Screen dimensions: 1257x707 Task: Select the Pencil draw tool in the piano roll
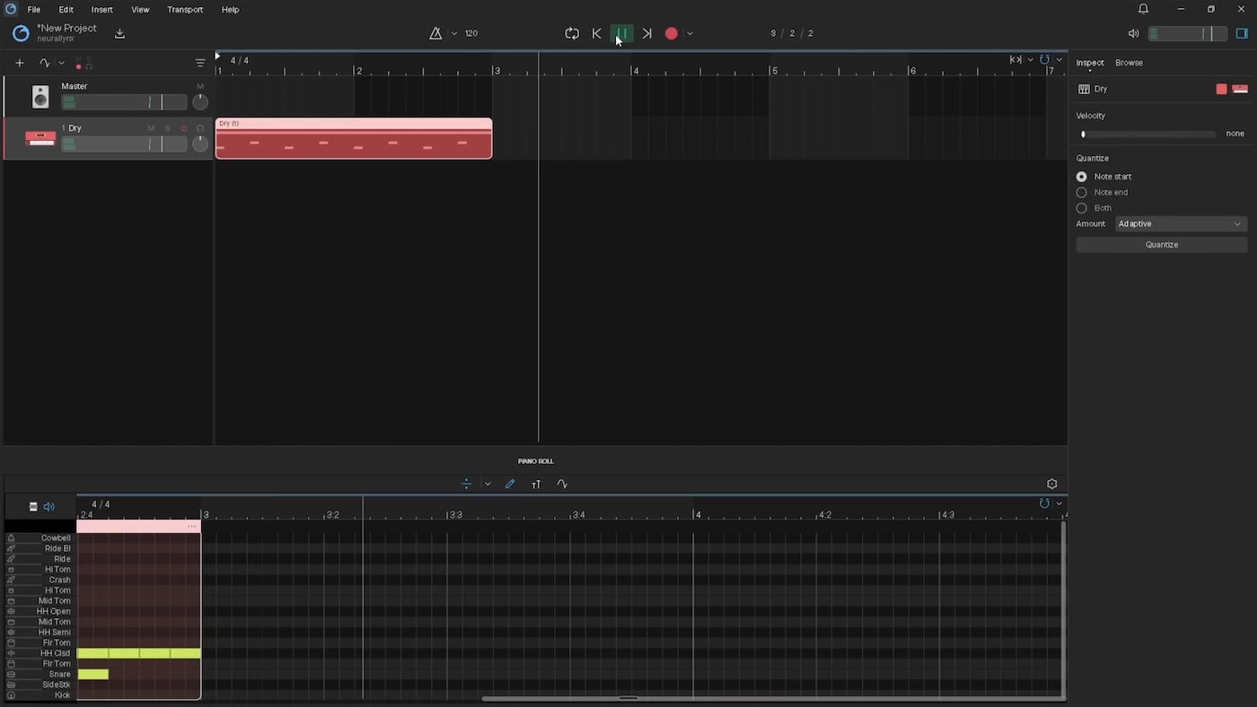point(510,484)
